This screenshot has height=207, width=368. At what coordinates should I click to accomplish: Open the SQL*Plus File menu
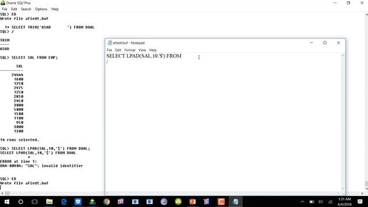[5, 9]
